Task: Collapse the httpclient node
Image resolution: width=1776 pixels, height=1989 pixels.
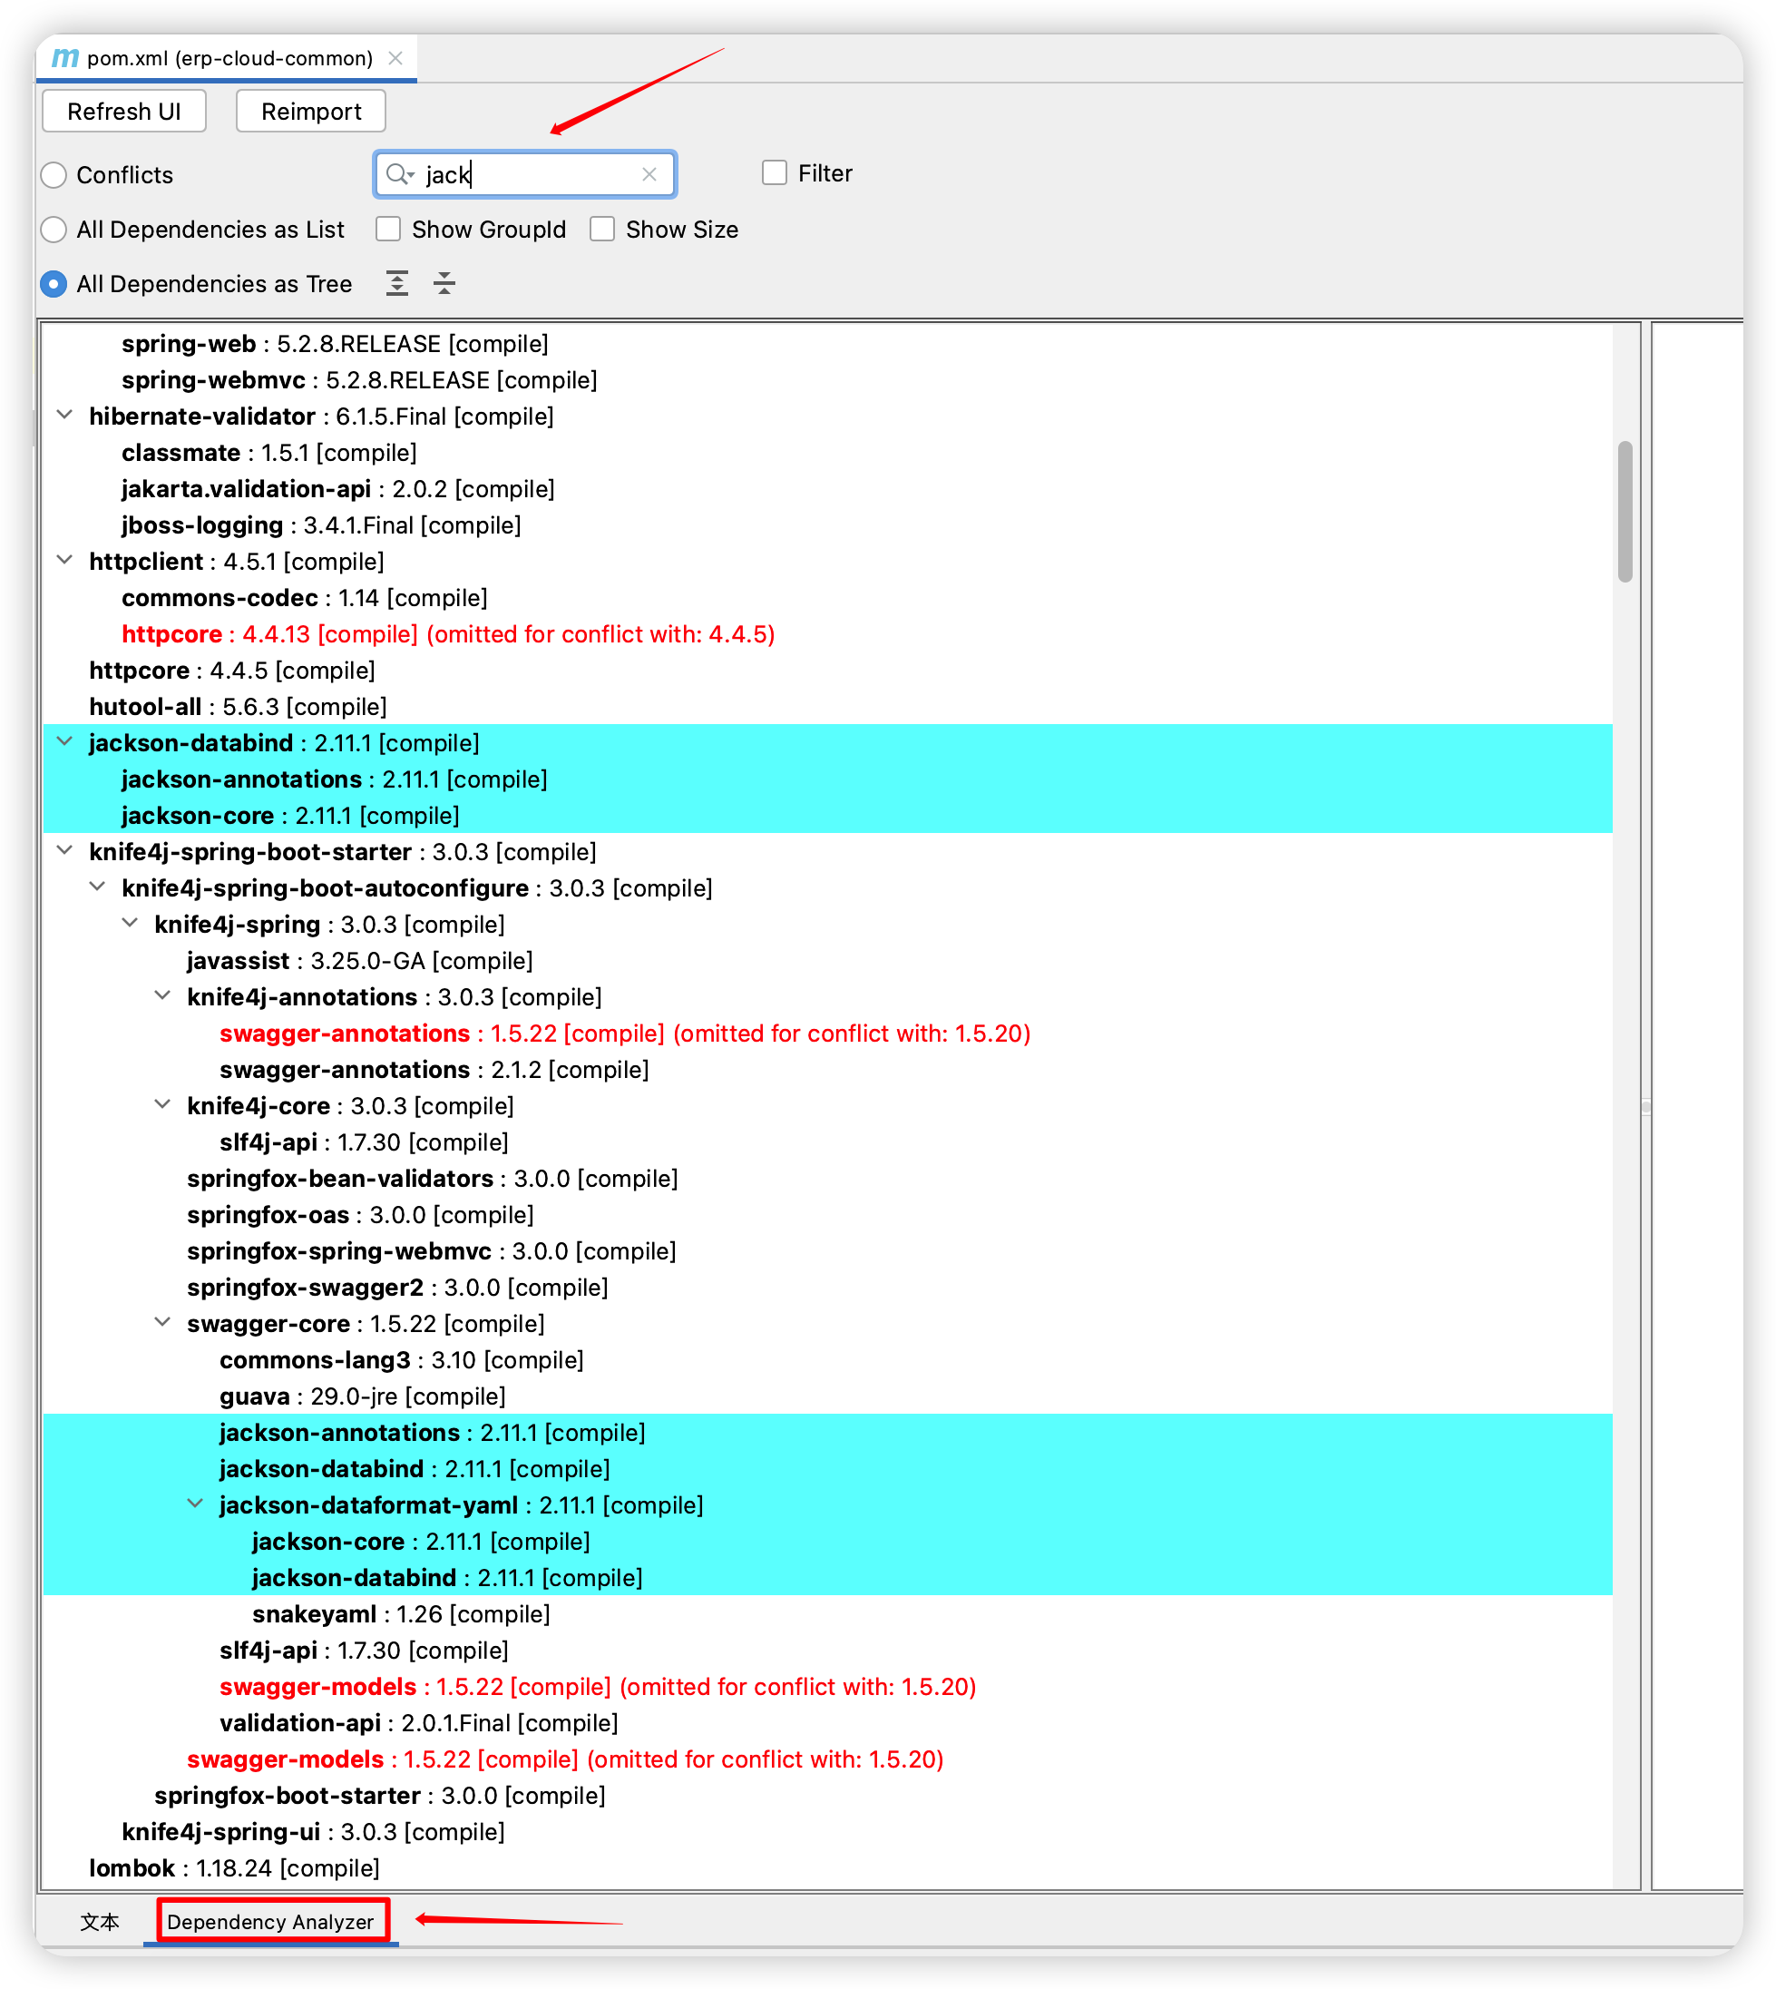Action: pos(64,560)
